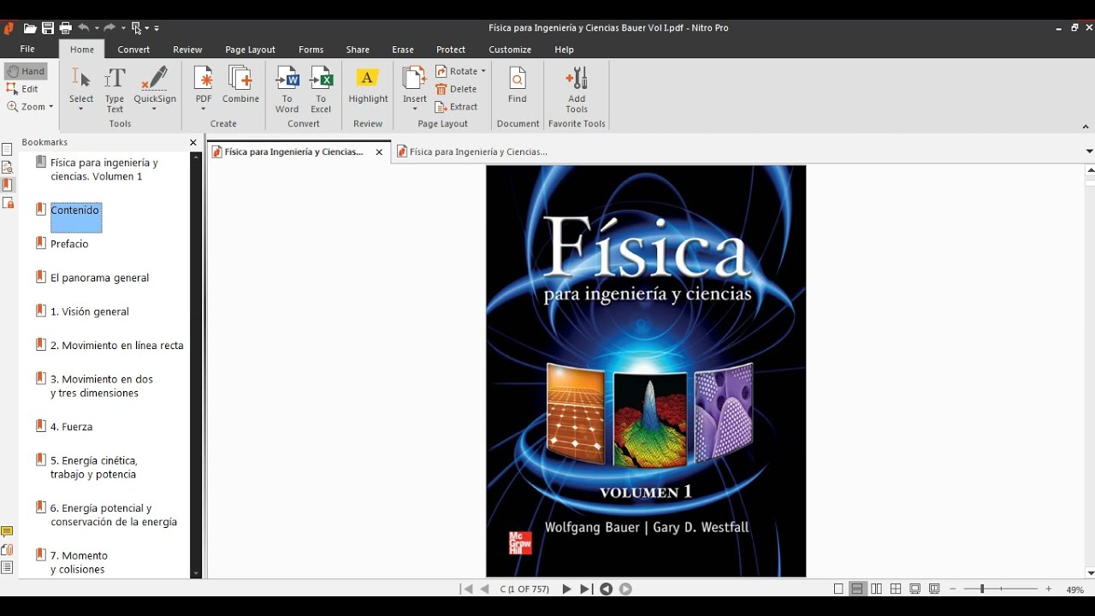Switch to the Review ribbon tab
Image resolution: width=1095 pixels, height=616 pixels.
pos(187,50)
